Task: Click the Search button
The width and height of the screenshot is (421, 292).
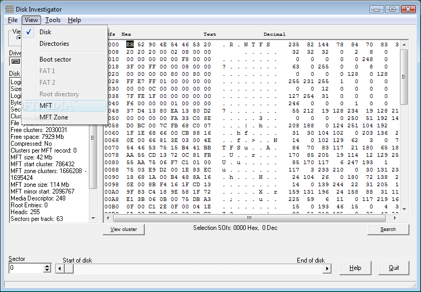Action: tap(388, 229)
